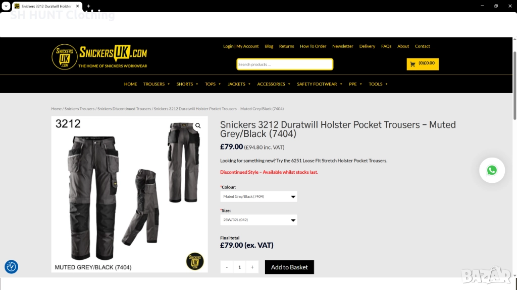The image size is (517, 290).
Task: Expand the SAFETY FOOTWEAR menu
Action: click(x=320, y=84)
